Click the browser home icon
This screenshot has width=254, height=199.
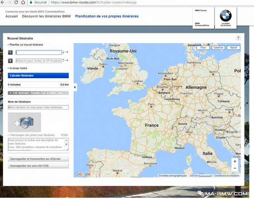click(x=23, y=2)
